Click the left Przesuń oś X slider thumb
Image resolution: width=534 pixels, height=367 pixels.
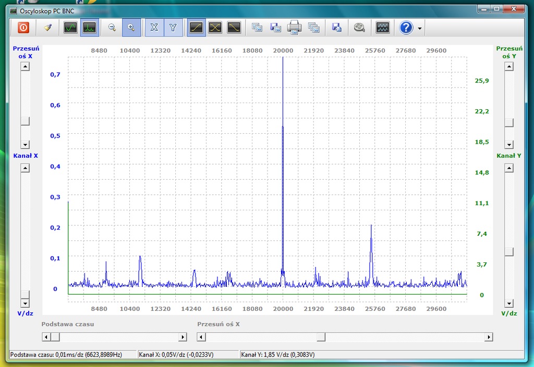25,121
